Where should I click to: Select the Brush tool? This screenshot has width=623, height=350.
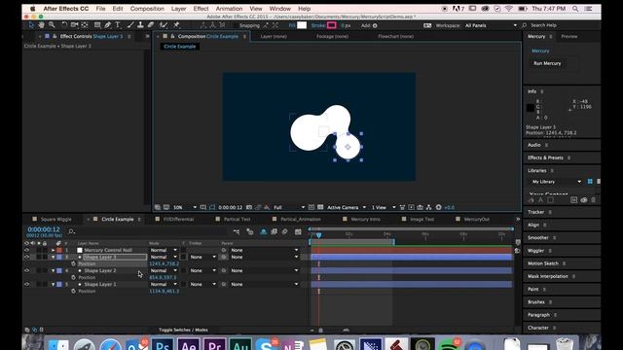[x=130, y=25]
